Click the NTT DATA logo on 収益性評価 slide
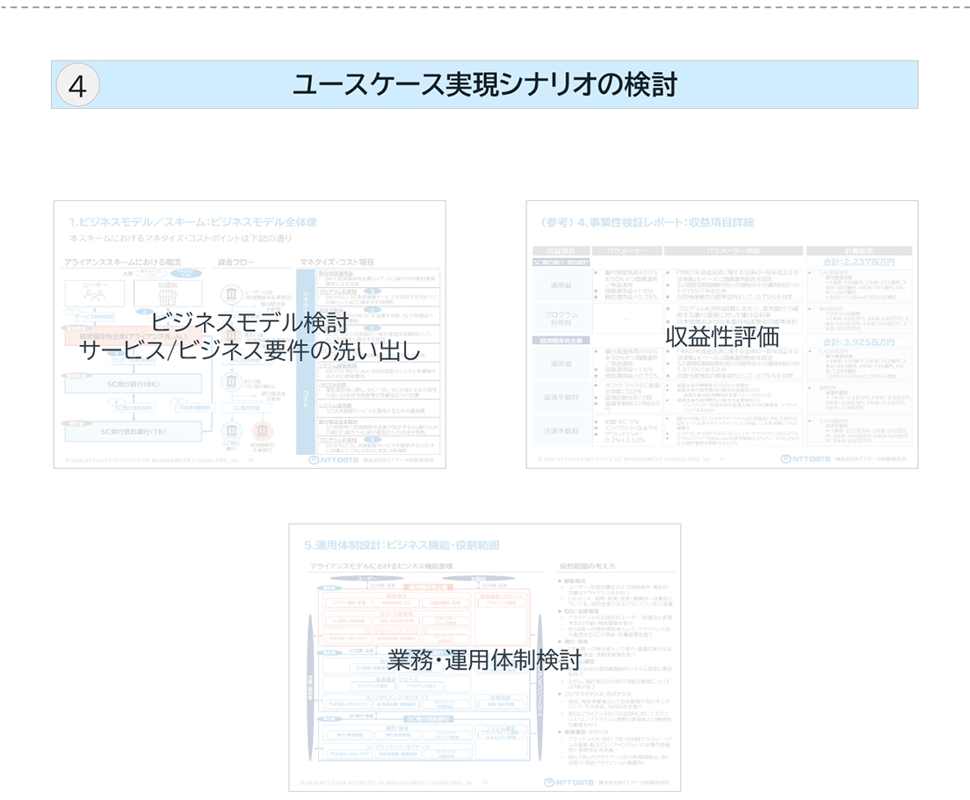 point(806,458)
